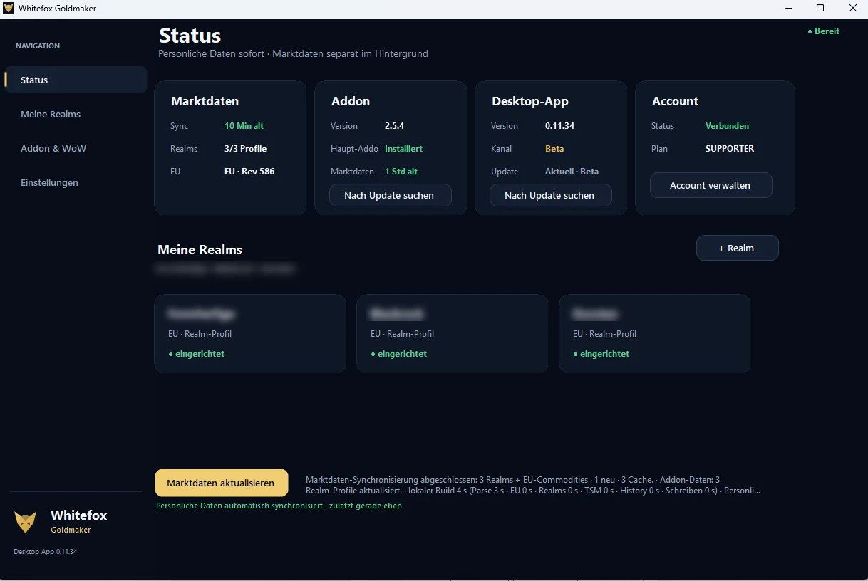The image size is (868, 581).
Task: Click the Bereit status indicator
Action: tap(823, 31)
